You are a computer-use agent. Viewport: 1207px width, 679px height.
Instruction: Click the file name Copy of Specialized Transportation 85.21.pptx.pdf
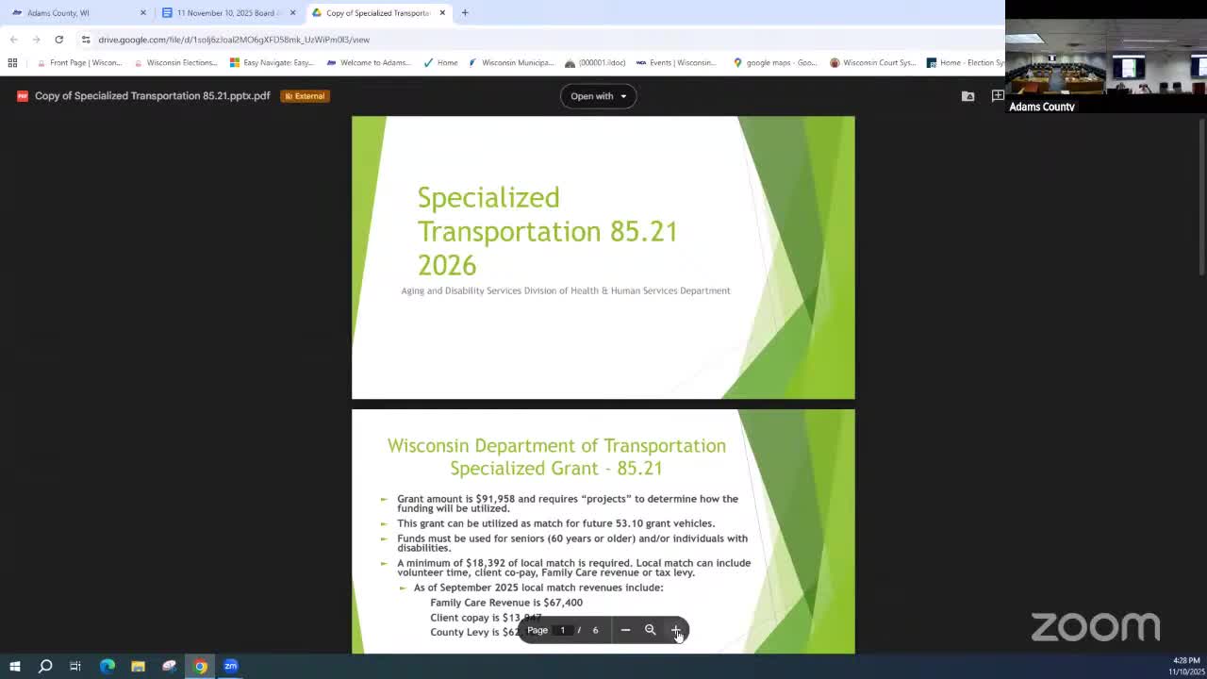153,96
